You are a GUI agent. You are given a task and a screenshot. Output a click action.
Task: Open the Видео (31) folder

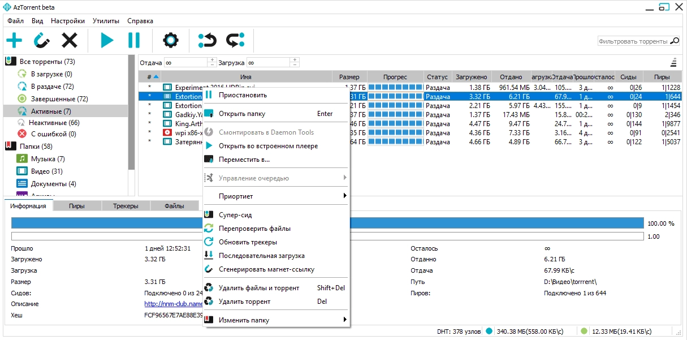(47, 171)
